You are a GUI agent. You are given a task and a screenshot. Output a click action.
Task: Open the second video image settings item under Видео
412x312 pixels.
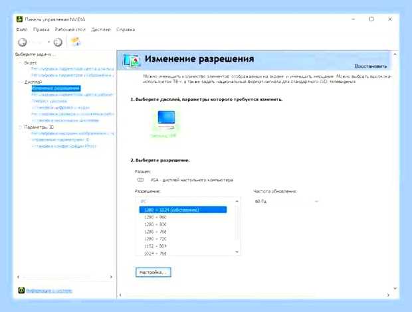click(x=72, y=75)
